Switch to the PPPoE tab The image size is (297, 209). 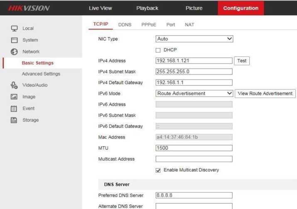(x=148, y=25)
